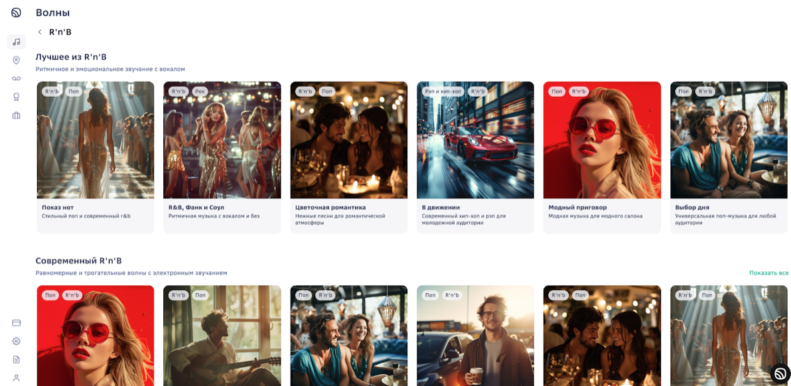Image resolution: width=791 pixels, height=386 pixels.
Task: Click the Поп tag on Цветочная романтика
Action: [327, 92]
